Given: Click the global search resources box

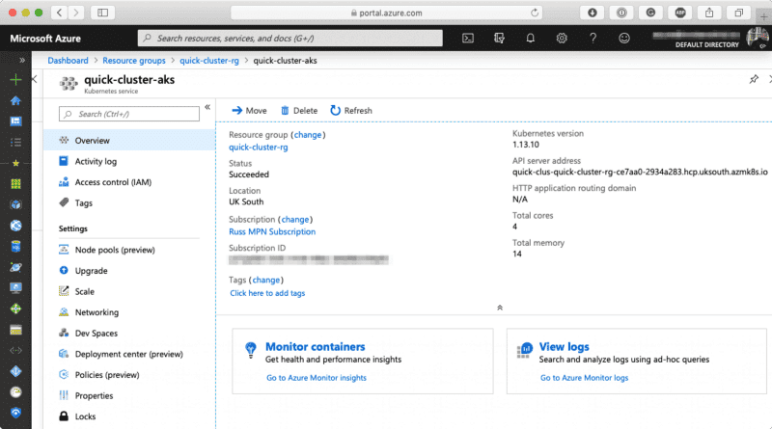Looking at the screenshot, I should click(289, 39).
